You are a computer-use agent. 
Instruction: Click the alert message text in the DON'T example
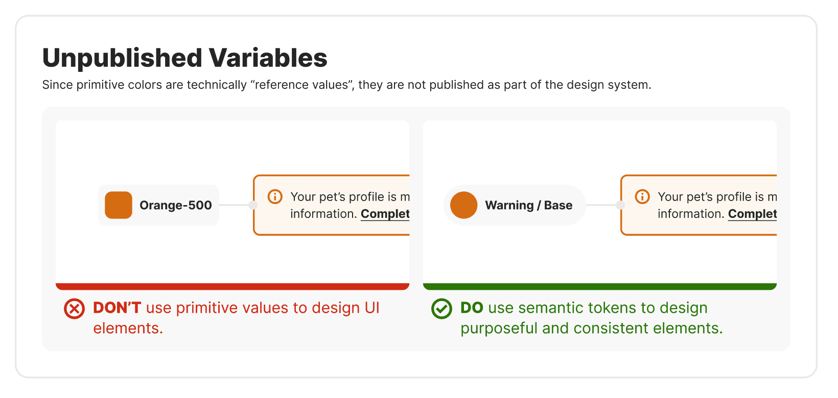(x=350, y=197)
